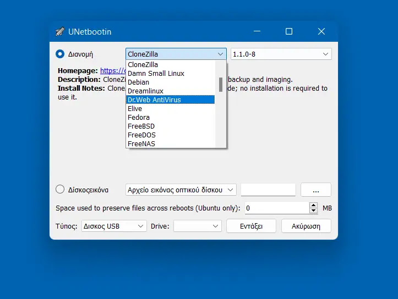Screen dimensions: 398x299
Task: Increase persistence space with up arrow
Action: (313, 206)
